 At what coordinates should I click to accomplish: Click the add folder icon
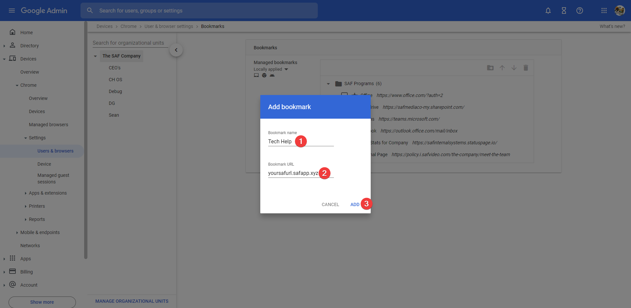tap(490, 68)
